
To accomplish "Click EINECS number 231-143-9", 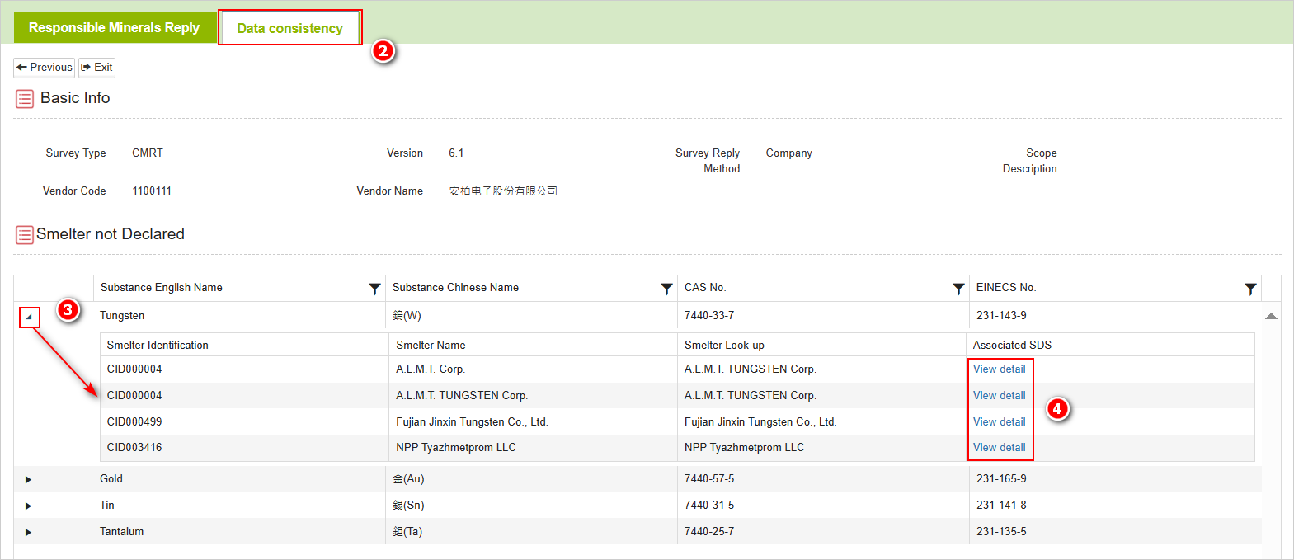I will 1001,316.
